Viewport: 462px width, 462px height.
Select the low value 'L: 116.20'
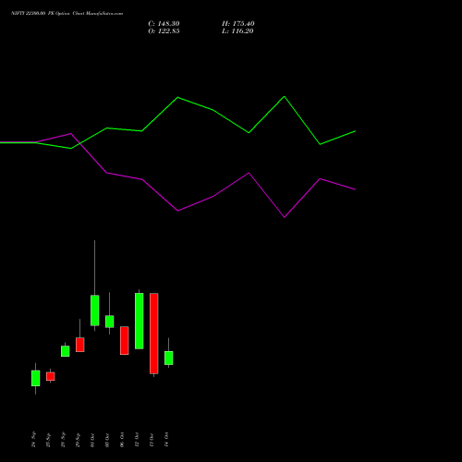tap(237, 31)
